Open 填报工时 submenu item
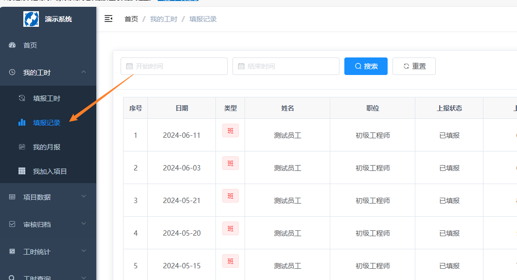The image size is (517, 280). [48, 98]
